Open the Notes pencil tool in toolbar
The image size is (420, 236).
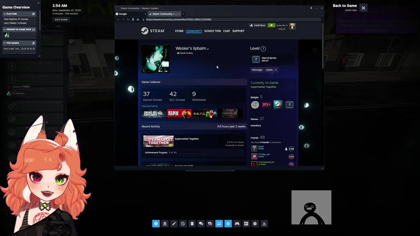[x=174, y=224]
